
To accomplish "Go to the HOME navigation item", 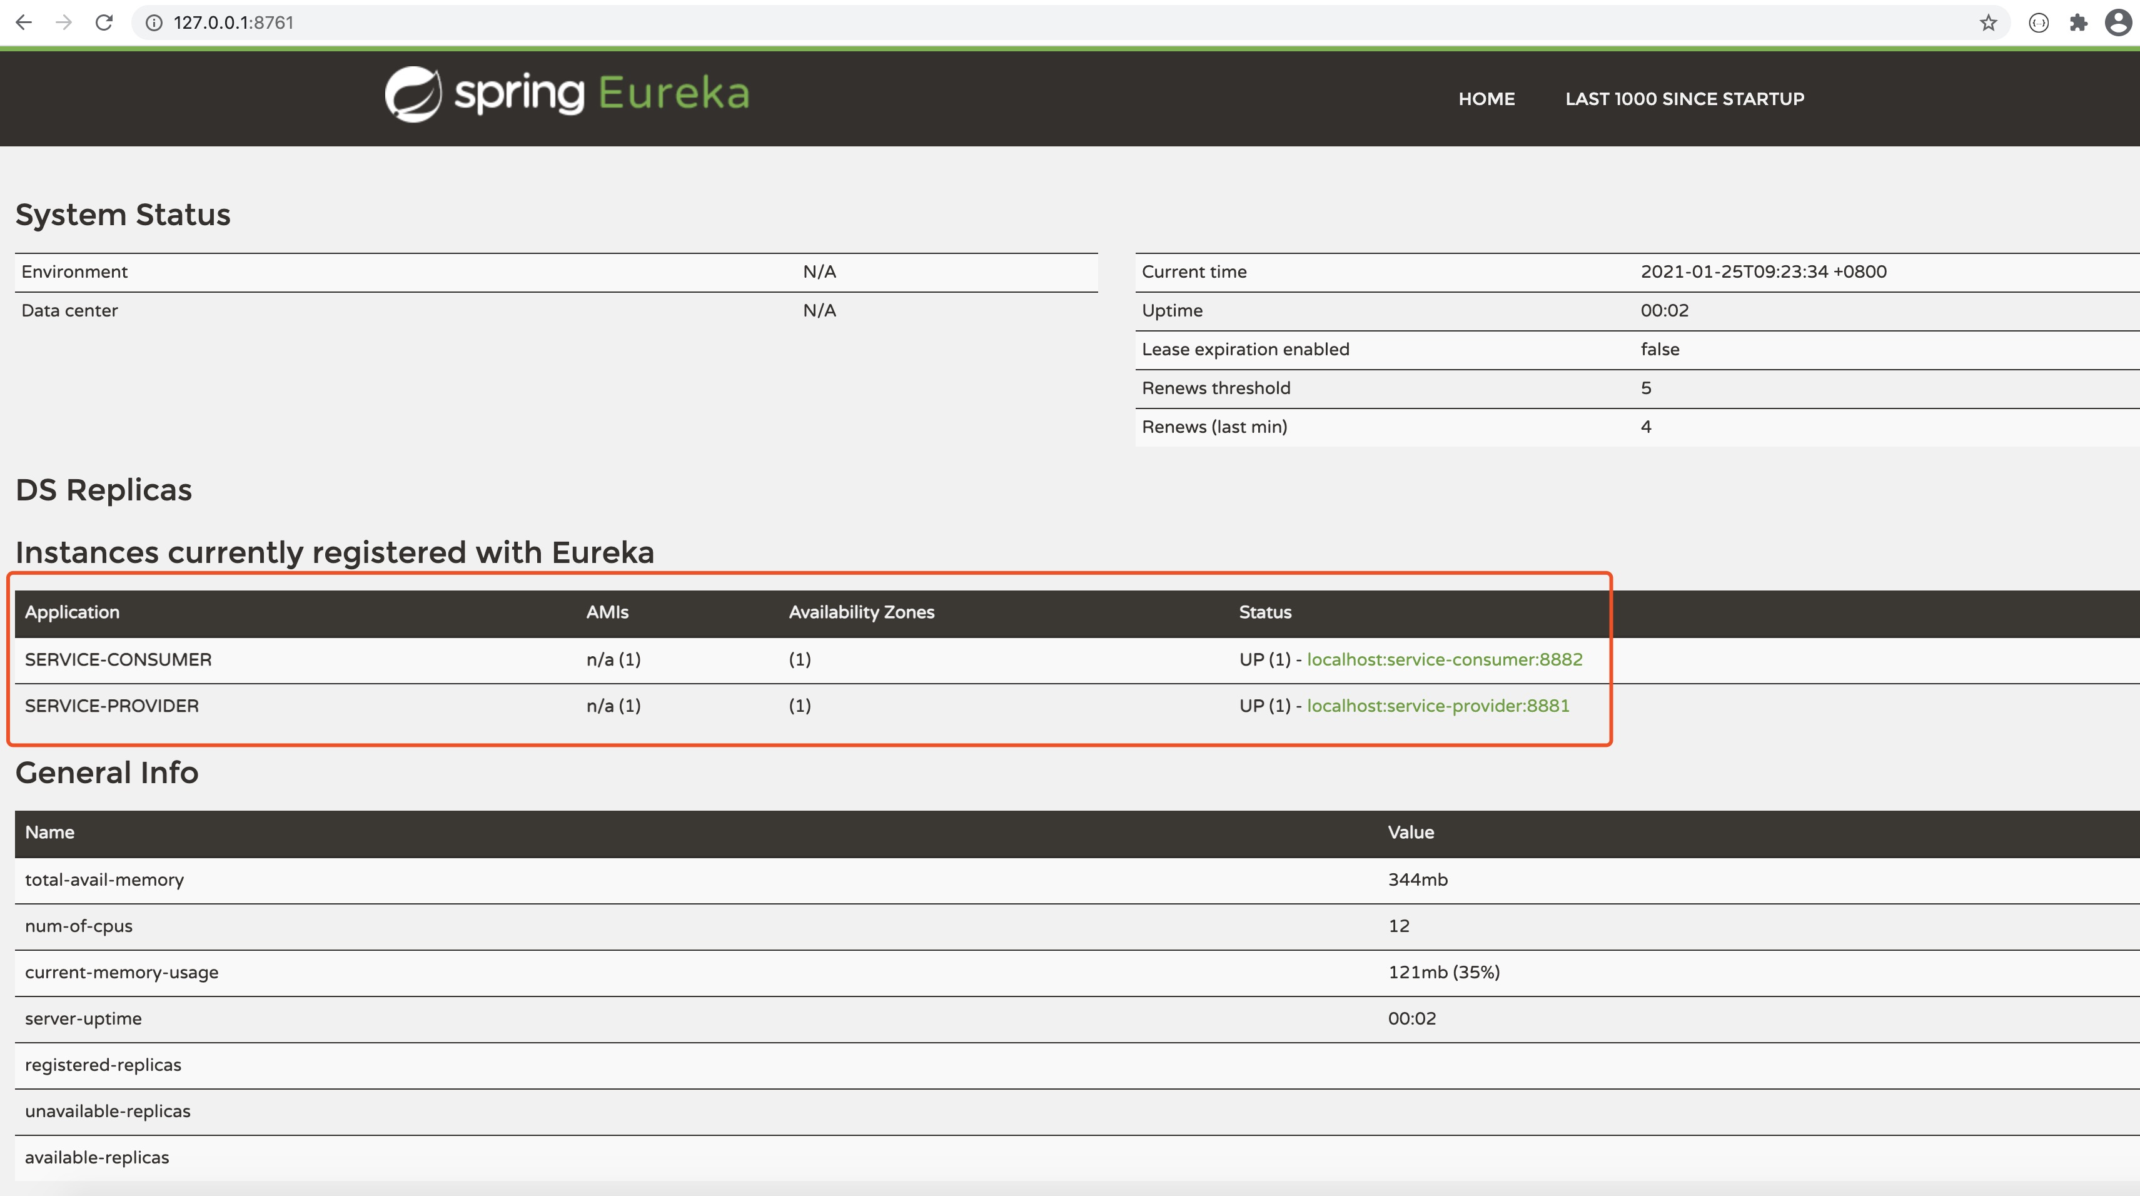I will click(1486, 99).
